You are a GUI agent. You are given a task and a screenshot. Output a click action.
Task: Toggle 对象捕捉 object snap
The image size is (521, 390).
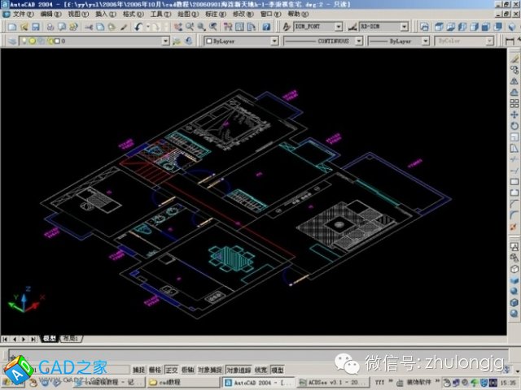coord(210,369)
